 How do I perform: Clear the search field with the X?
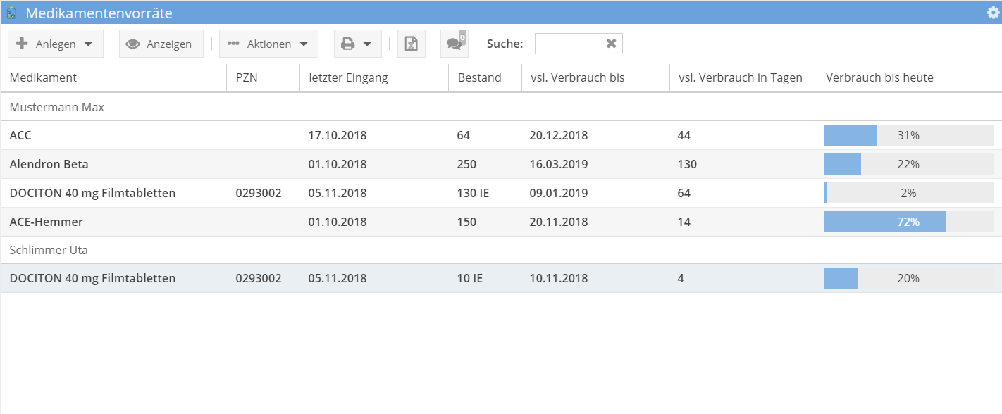(x=611, y=43)
